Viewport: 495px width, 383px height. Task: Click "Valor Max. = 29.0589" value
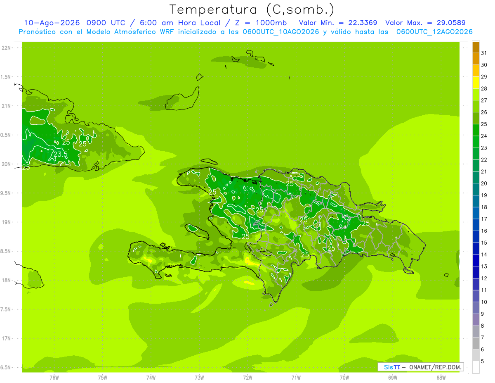pyautogui.click(x=425, y=23)
